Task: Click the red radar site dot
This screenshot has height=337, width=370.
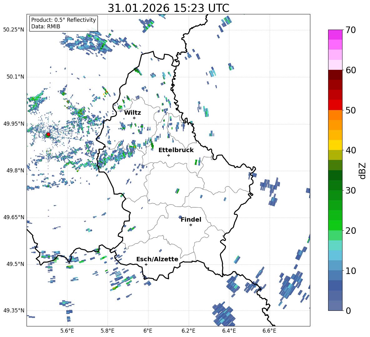Action: [x=48, y=134]
